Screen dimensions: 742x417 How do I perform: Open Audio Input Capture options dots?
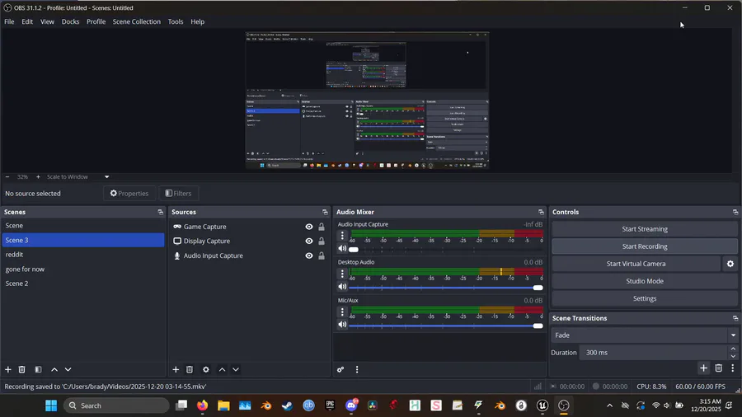342,235
